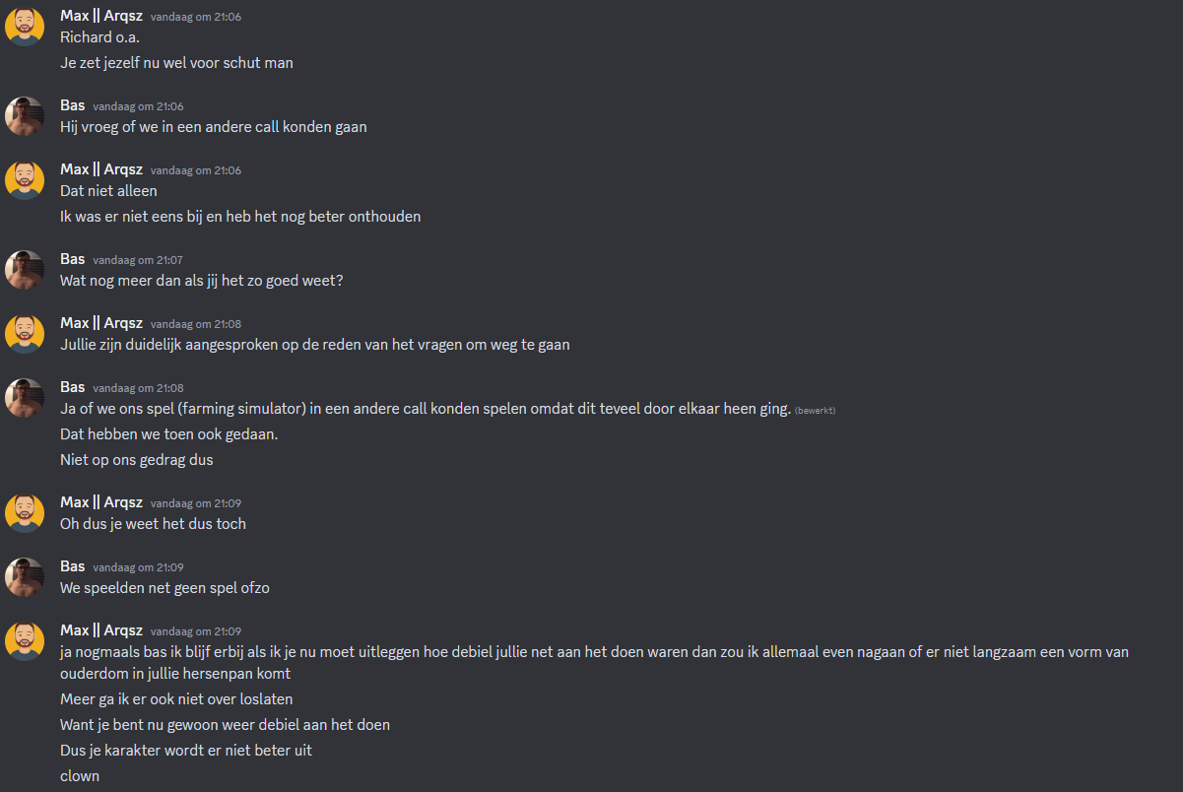Click Bas's avatar beside 'We speelden net geen spel'

click(25, 577)
